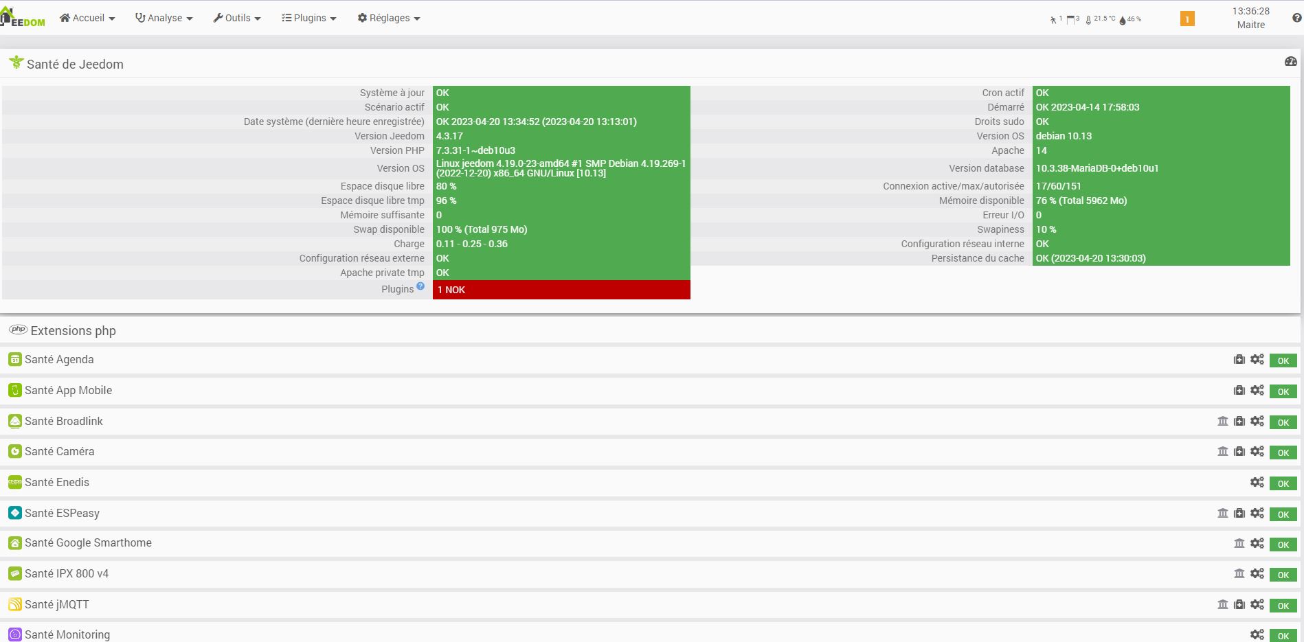Image resolution: width=1304 pixels, height=642 pixels.
Task: Open Google Smarthome plugin configuration gears
Action: (1257, 543)
